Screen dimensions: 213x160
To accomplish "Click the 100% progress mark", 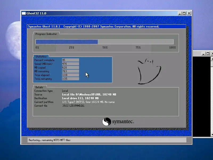I will pyautogui.click(x=173, y=47).
